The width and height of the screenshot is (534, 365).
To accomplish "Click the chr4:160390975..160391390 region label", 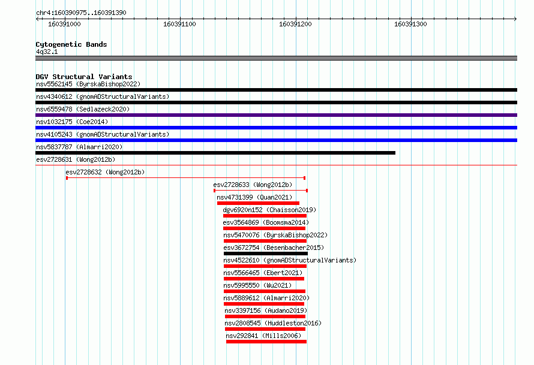I will coord(81,13).
